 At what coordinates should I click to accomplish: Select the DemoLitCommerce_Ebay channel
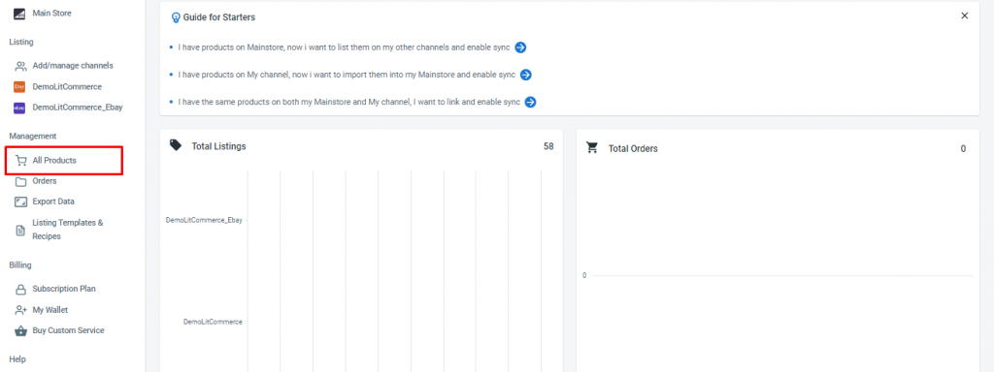(x=78, y=108)
